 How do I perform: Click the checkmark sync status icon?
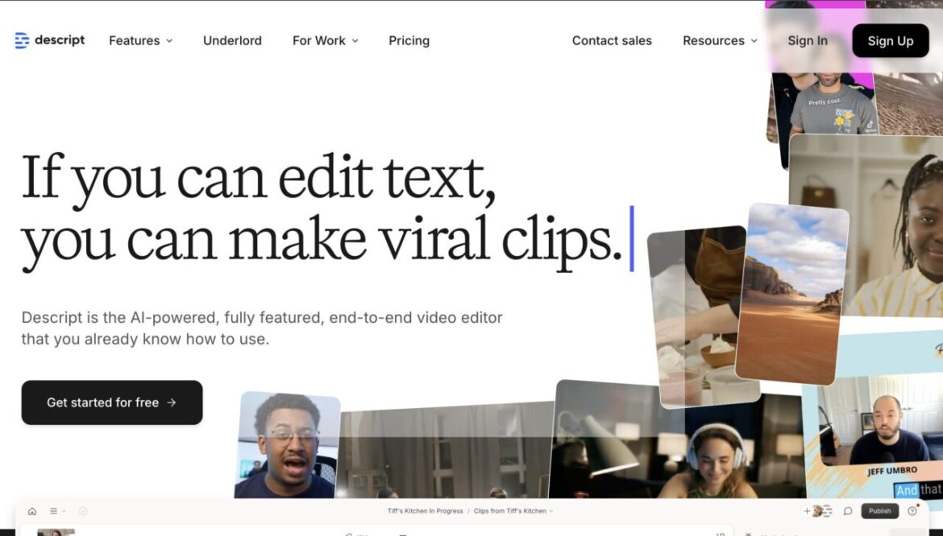pyautogui.click(x=83, y=511)
